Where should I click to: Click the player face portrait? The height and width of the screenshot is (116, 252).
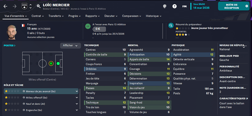point(12,32)
